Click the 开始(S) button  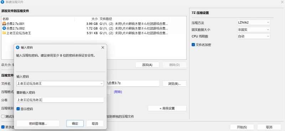tap(242, 127)
